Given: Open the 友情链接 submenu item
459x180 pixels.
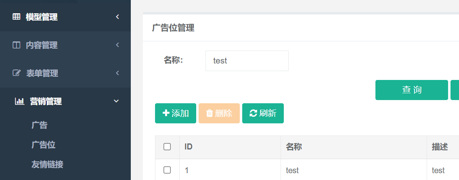Looking at the screenshot, I should [x=47, y=165].
